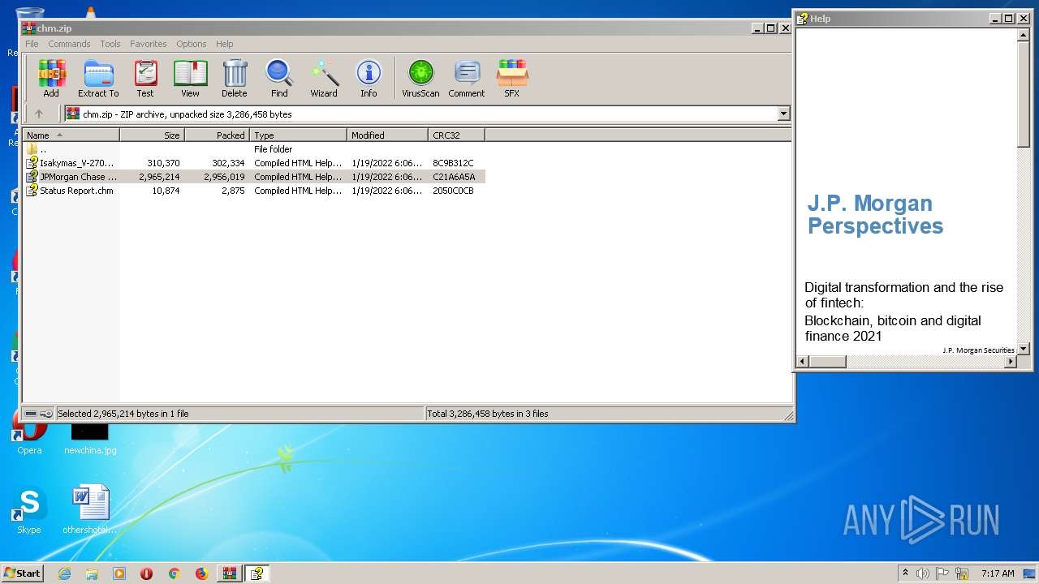Launch Chrome from the taskbar

point(174,573)
